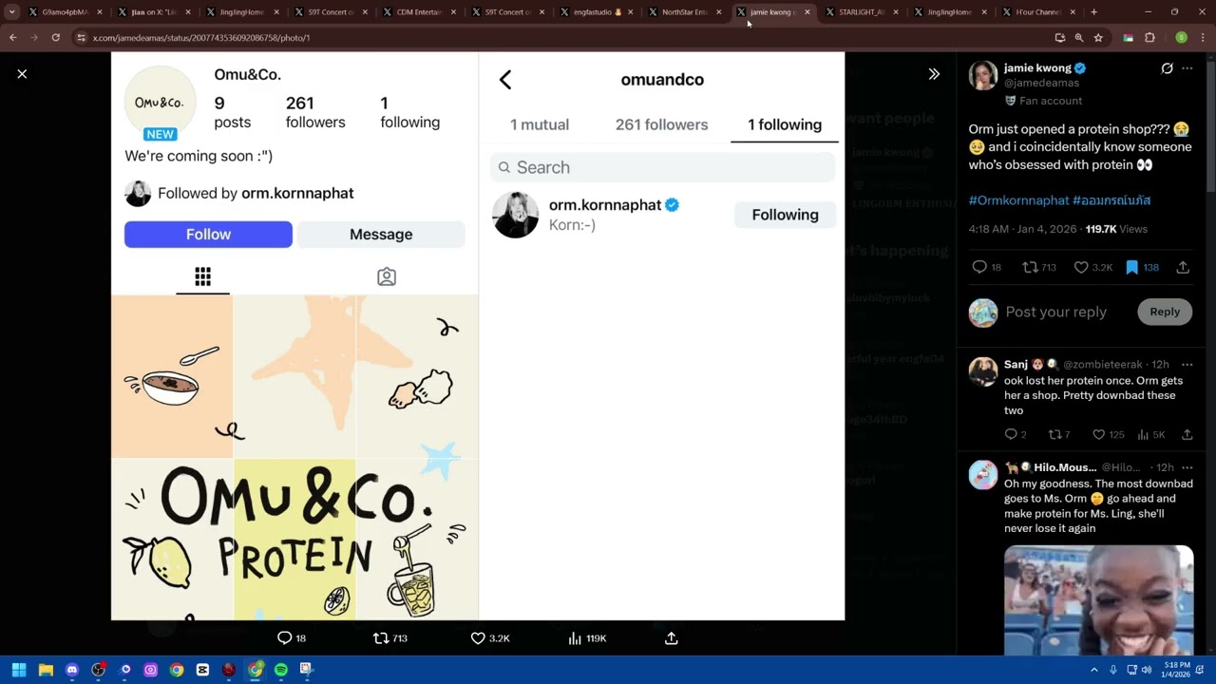
Task: Reload the current page
Action: [x=56, y=38]
